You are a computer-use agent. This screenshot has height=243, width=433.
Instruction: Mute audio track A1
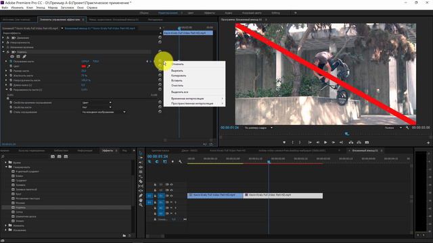point(171,202)
